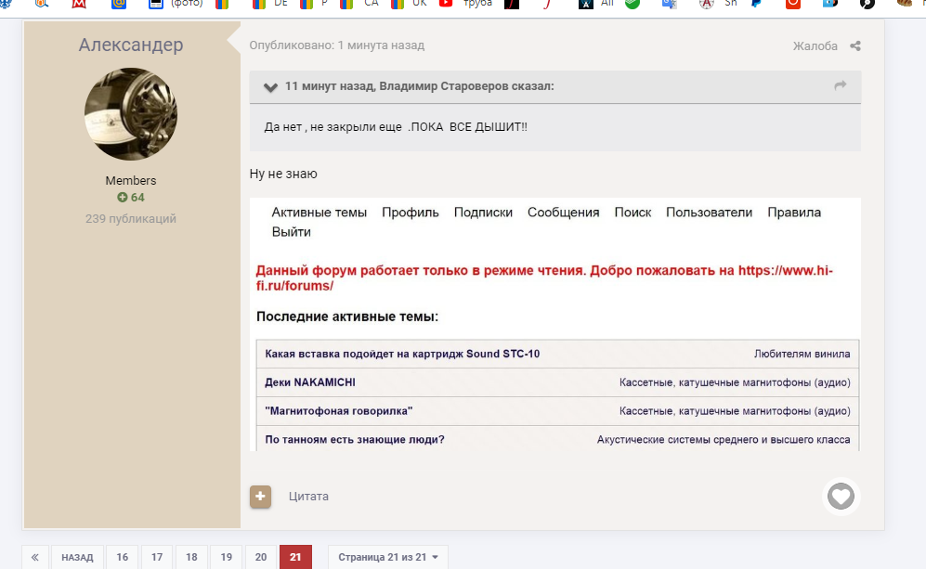Open Александр's avatar picture
This screenshot has height=569, width=926.
pyautogui.click(x=131, y=114)
